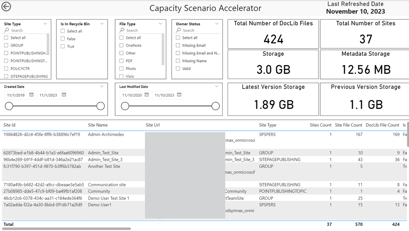Open the File Type slicer chevron
The width and height of the screenshot is (409, 231).
point(160,23)
